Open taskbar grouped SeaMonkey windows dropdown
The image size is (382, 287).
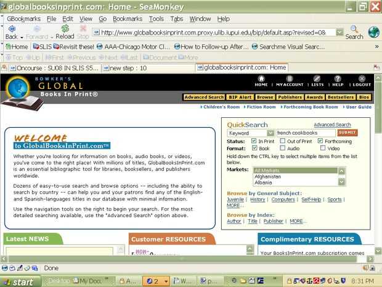point(166,281)
